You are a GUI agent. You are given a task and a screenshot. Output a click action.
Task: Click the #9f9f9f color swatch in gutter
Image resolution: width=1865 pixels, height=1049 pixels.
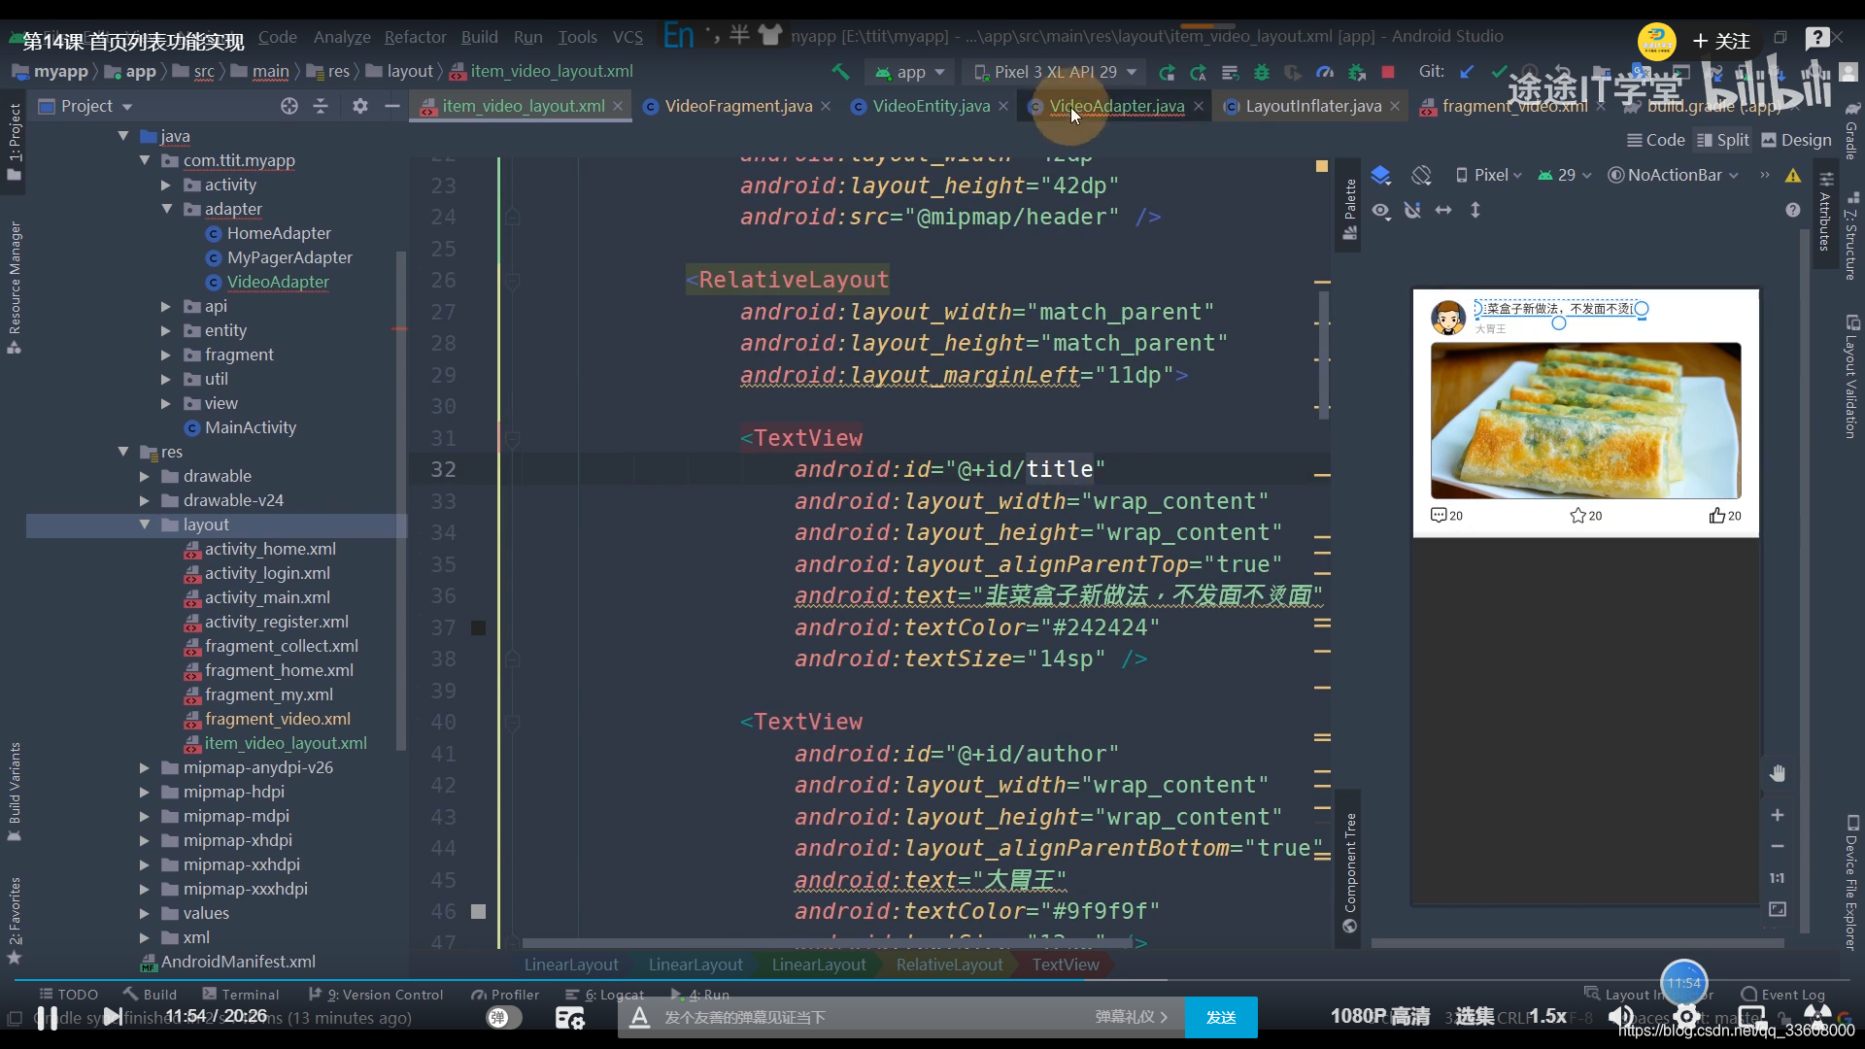tap(478, 911)
